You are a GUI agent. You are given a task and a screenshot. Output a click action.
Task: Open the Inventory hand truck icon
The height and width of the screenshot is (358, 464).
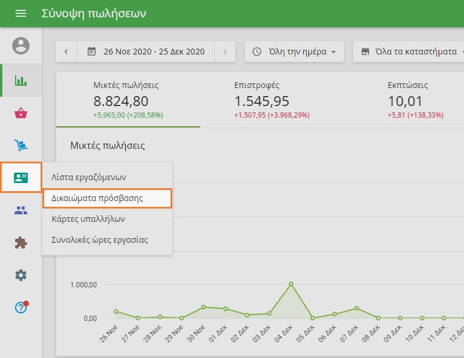pos(21,145)
